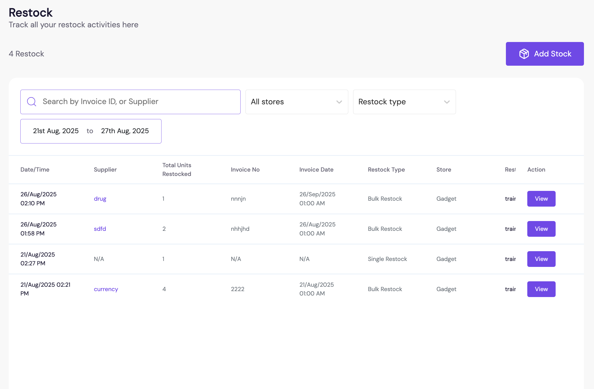Open the currency supplier link
The width and height of the screenshot is (594, 389).
tap(106, 289)
